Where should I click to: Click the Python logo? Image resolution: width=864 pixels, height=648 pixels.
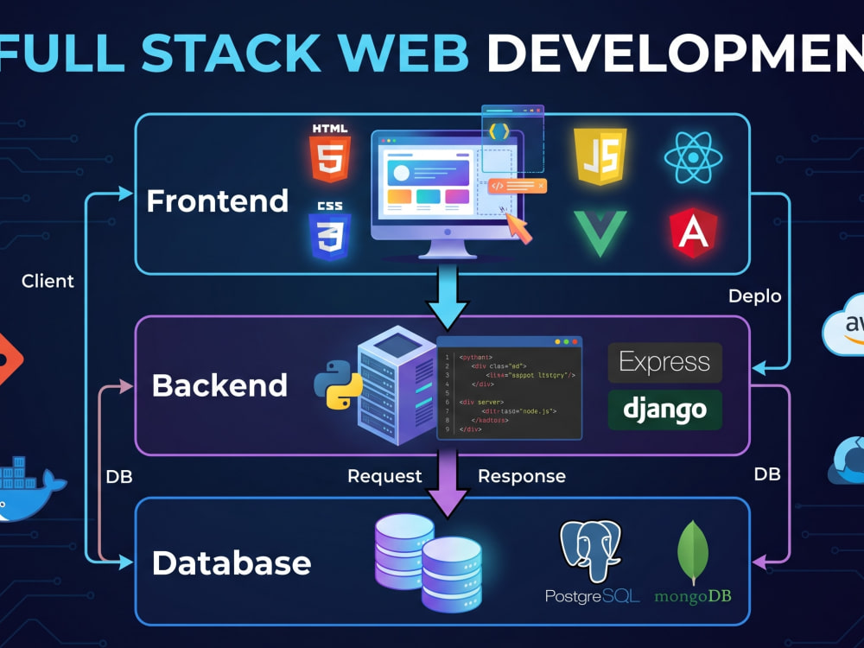click(x=338, y=384)
